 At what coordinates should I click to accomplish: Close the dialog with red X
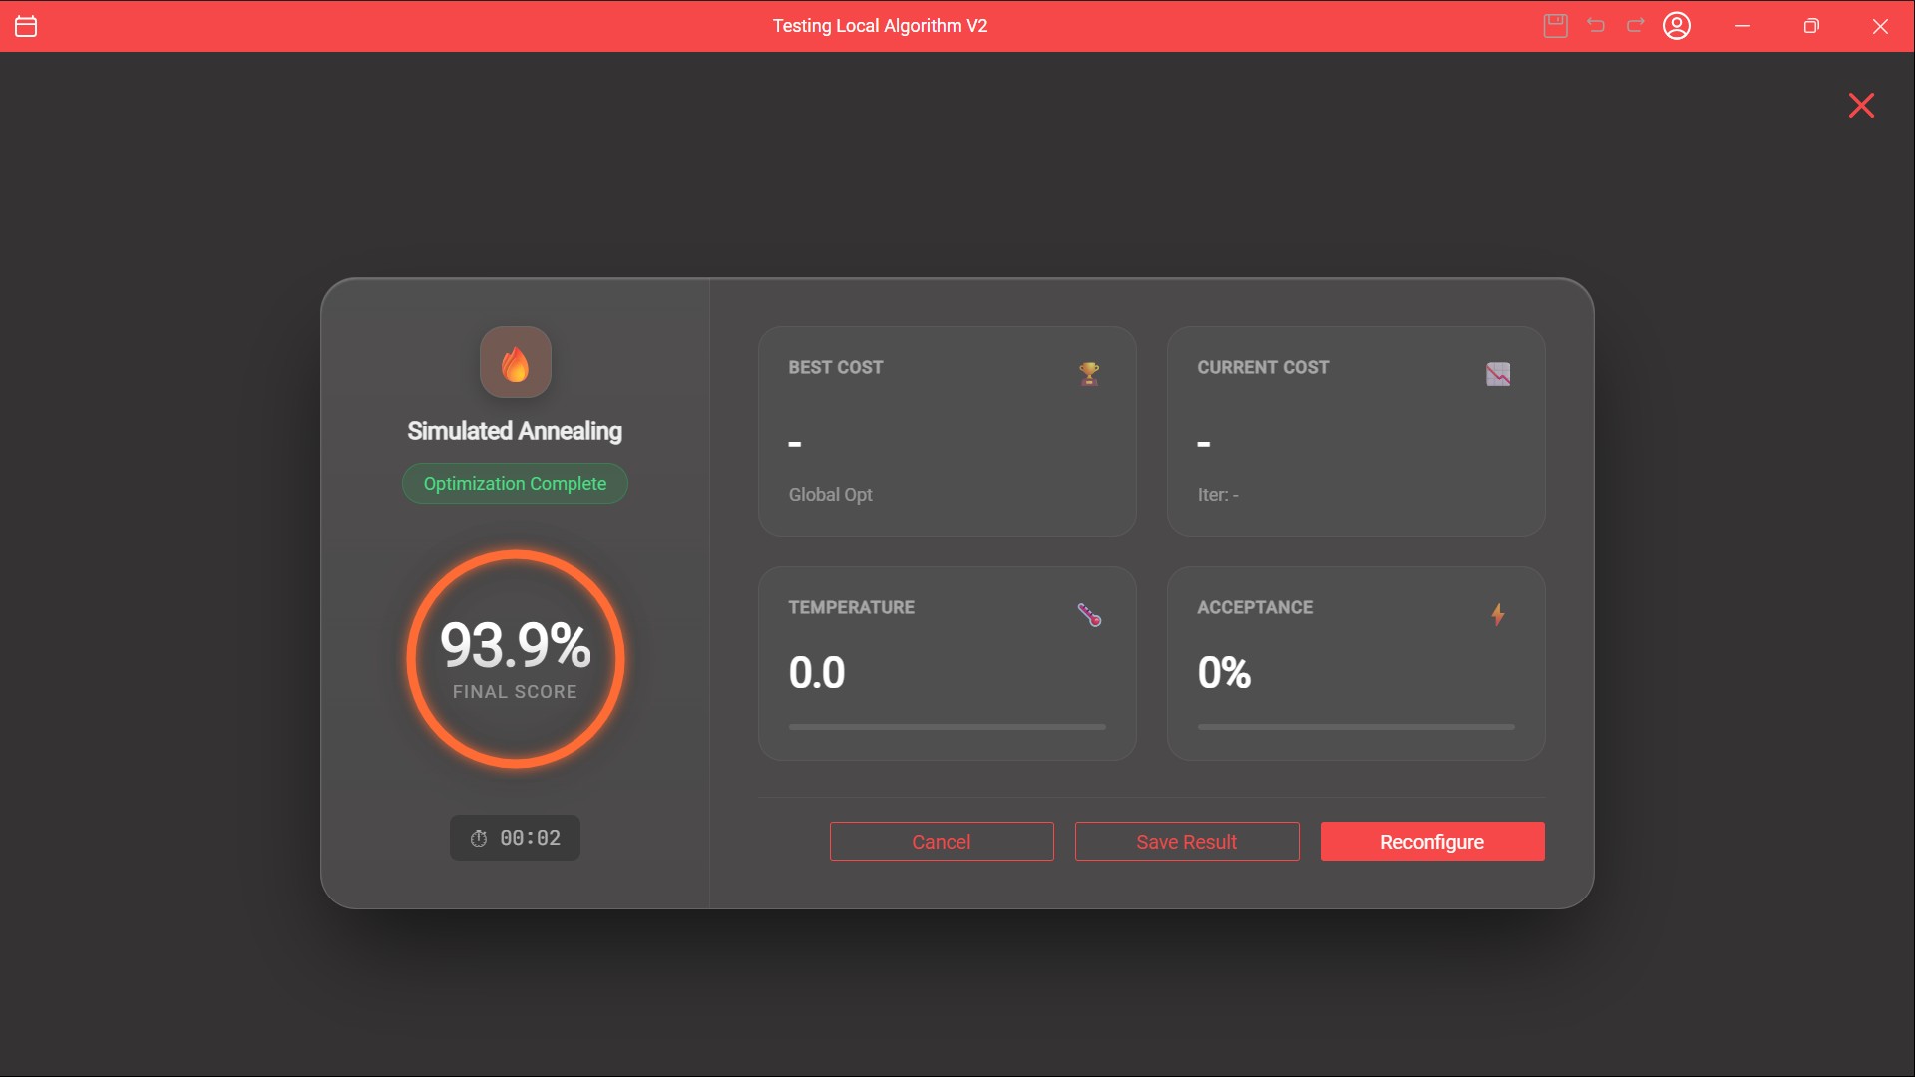coord(1861,106)
